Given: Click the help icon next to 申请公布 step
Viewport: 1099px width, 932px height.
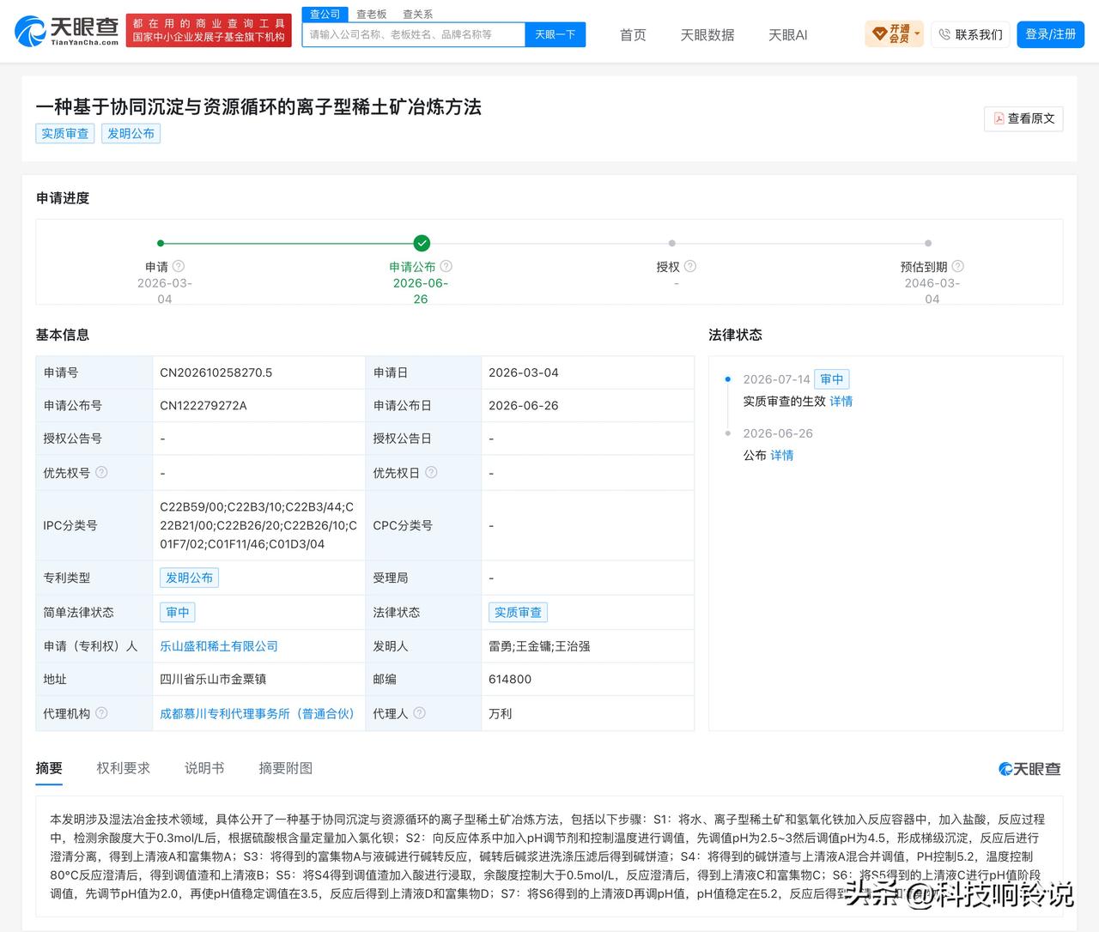Looking at the screenshot, I should pyautogui.click(x=446, y=266).
